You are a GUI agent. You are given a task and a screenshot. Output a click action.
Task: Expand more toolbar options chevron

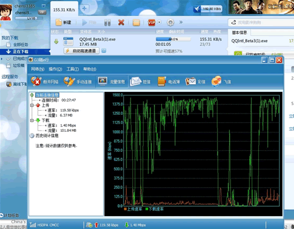(x=181, y=22)
